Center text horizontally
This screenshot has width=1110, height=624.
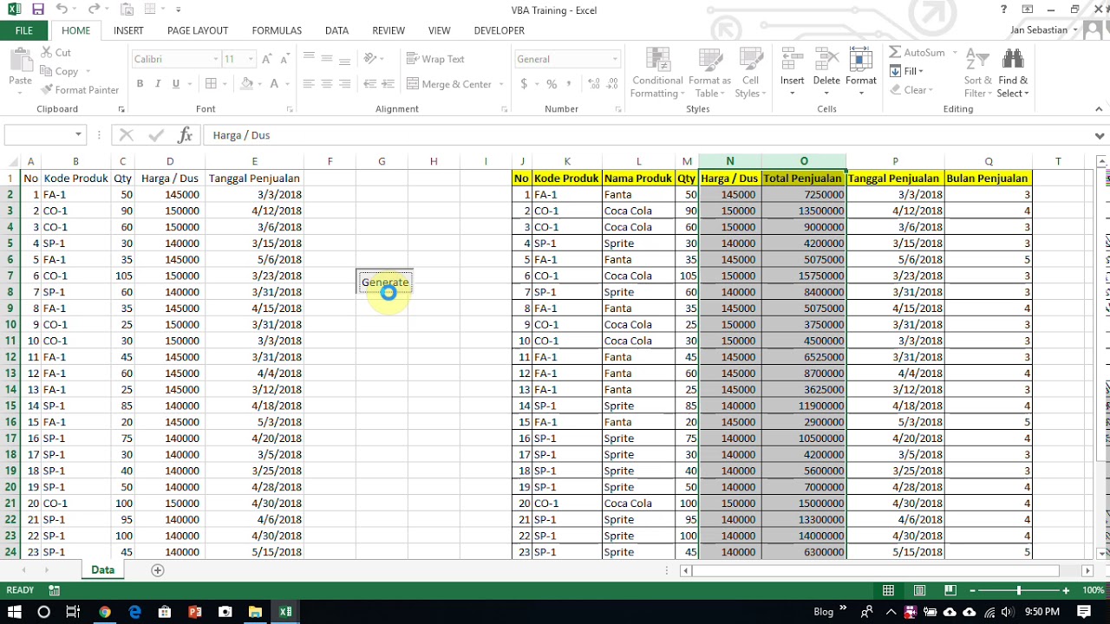coord(327,84)
